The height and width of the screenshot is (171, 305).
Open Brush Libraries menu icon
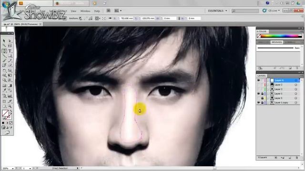pyautogui.click(x=261, y=68)
